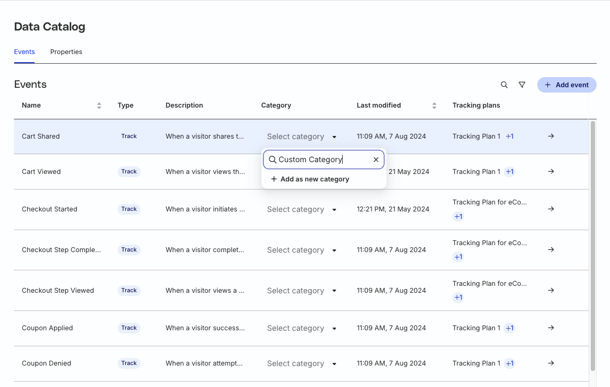Select the Events tab
The height and width of the screenshot is (387, 610).
pos(25,52)
